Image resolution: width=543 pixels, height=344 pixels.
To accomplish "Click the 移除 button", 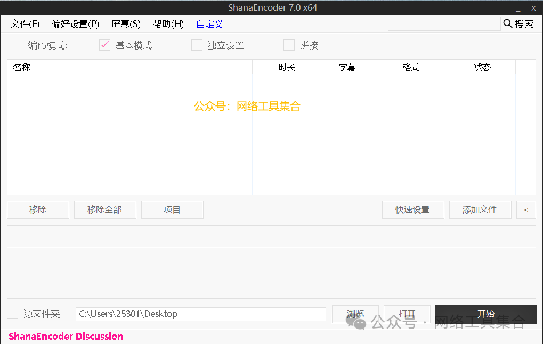I will point(38,210).
